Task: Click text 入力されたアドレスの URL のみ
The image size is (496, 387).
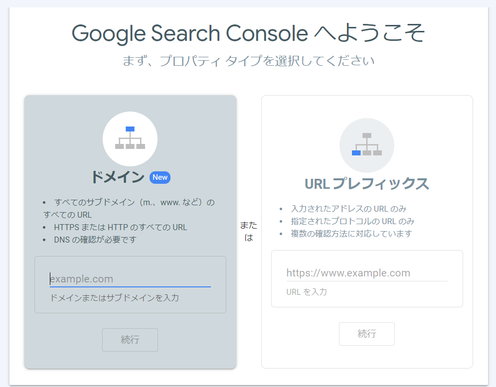Action: (x=348, y=209)
